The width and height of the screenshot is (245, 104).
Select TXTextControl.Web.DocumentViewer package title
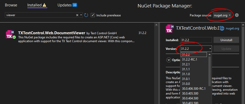pos(52,33)
